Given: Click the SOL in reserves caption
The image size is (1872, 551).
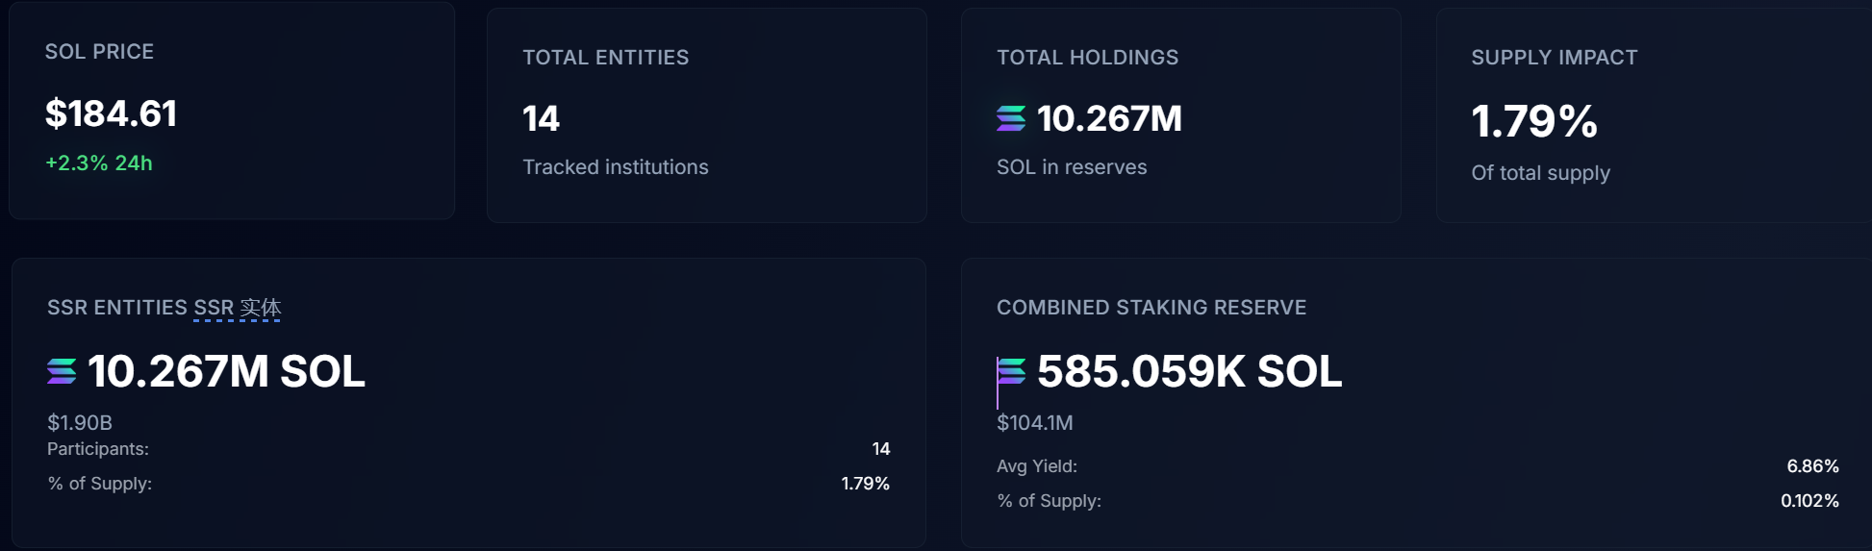Looking at the screenshot, I should point(1072,167).
